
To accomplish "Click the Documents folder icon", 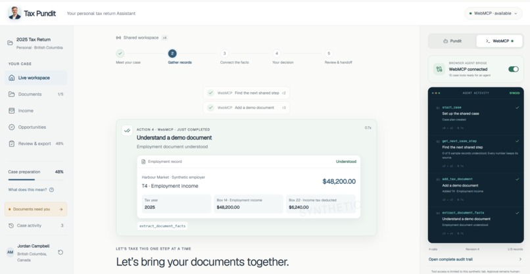I will 11,94.
